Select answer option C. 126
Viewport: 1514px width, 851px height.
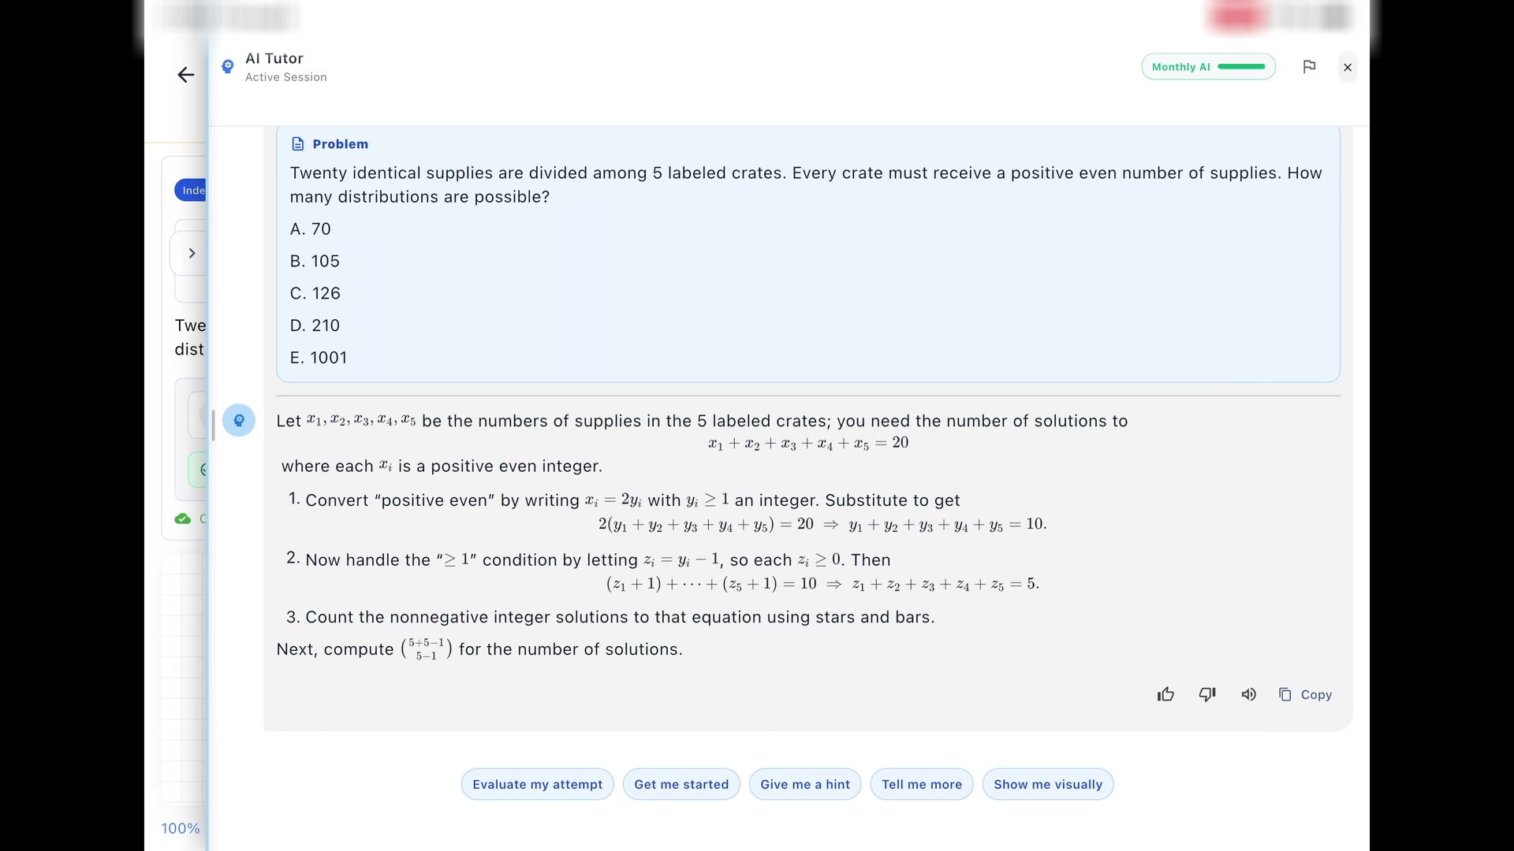tap(315, 293)
